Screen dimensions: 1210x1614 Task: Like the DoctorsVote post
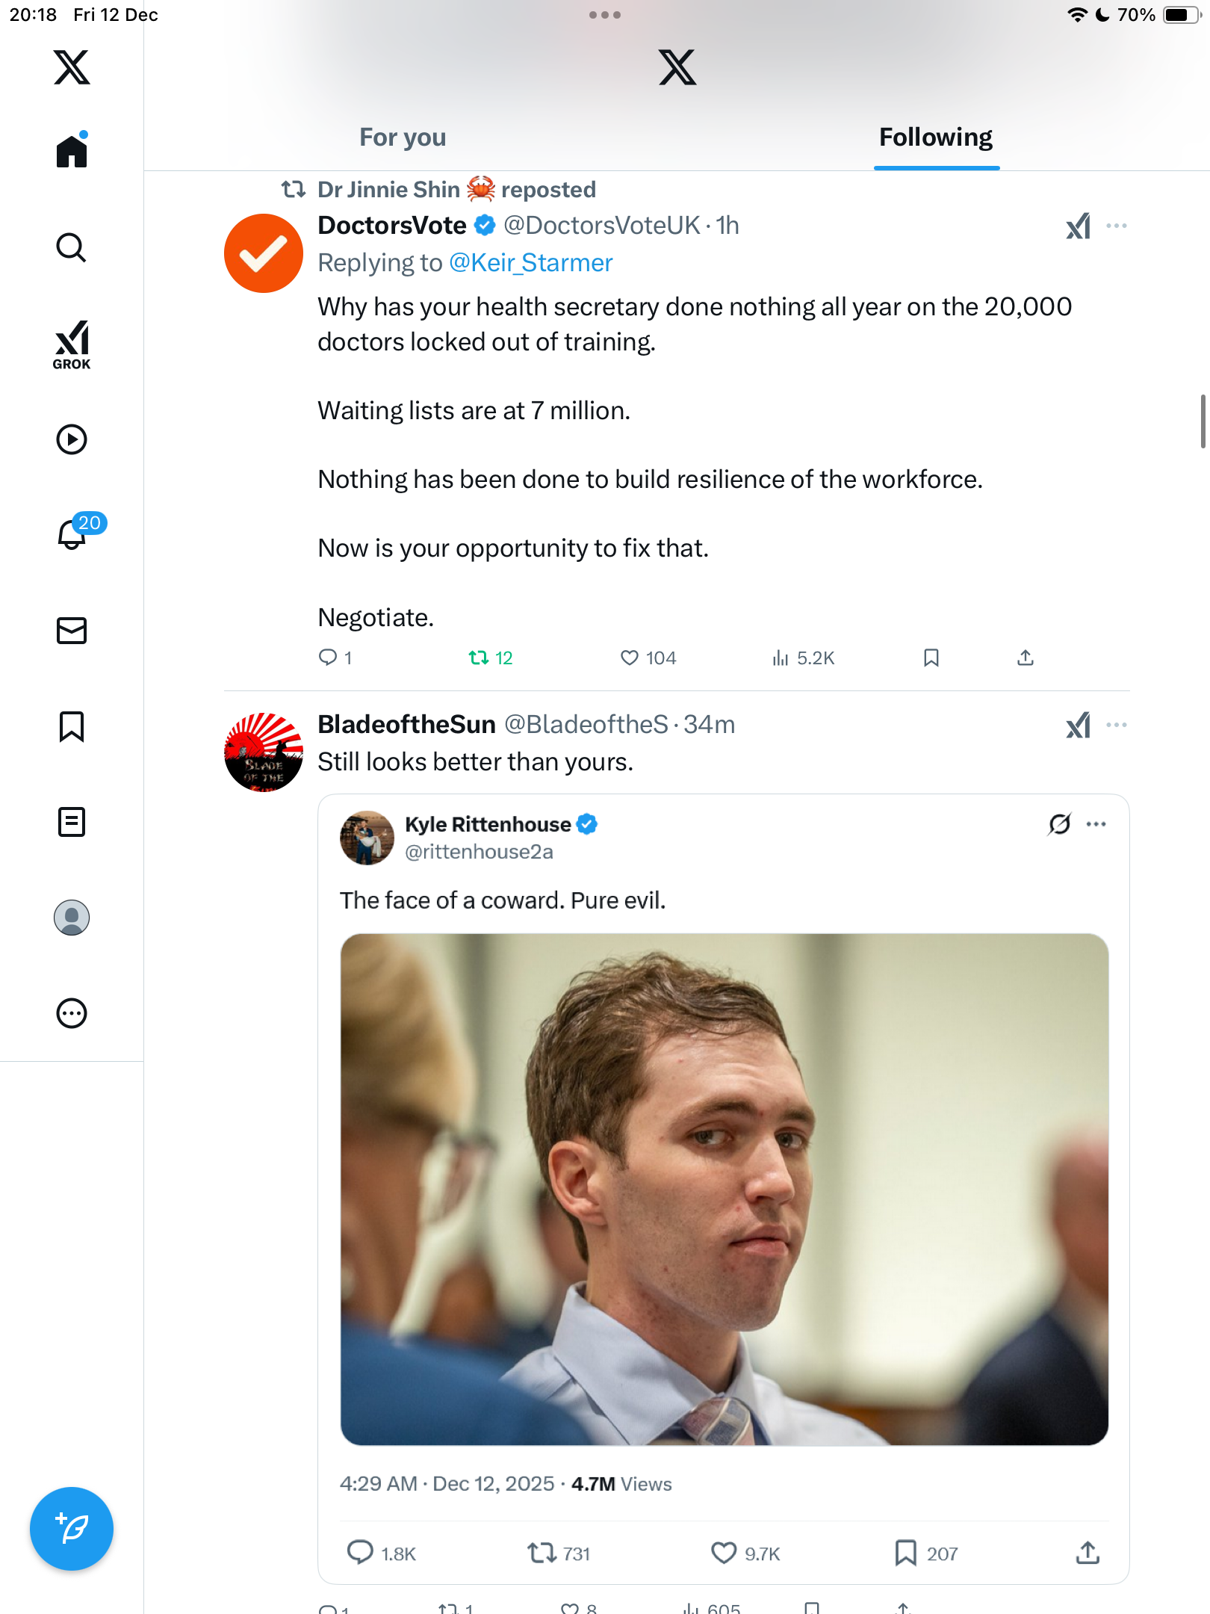(630, 658)
